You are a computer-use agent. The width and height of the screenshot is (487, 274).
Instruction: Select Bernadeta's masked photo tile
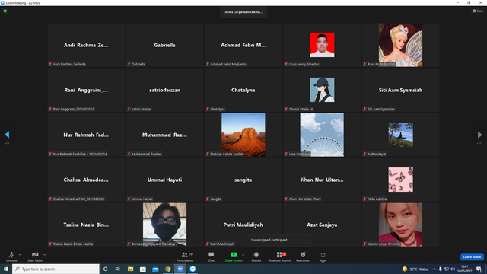[164, 225]
